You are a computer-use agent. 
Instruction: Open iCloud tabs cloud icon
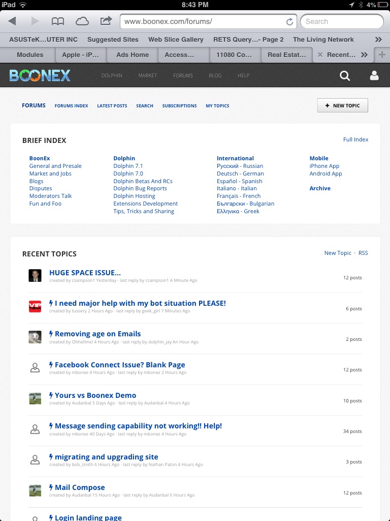click(82, 21)
